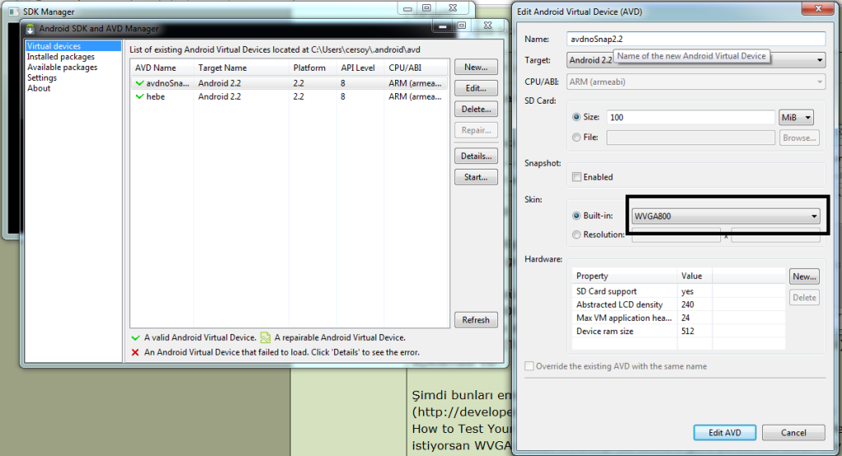
Task: Click the repairable Android Virtual Device legend icon
Action: point(266,337)
